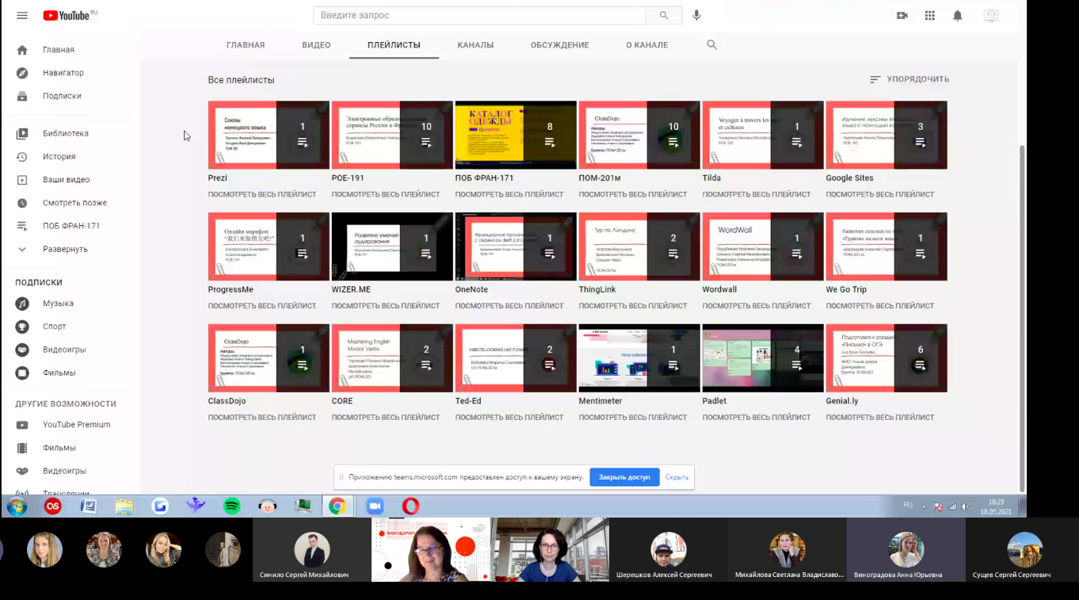Search the channel with magnifier icon
This screenshot has width=1079, height=600.
[x=711, y=45]
